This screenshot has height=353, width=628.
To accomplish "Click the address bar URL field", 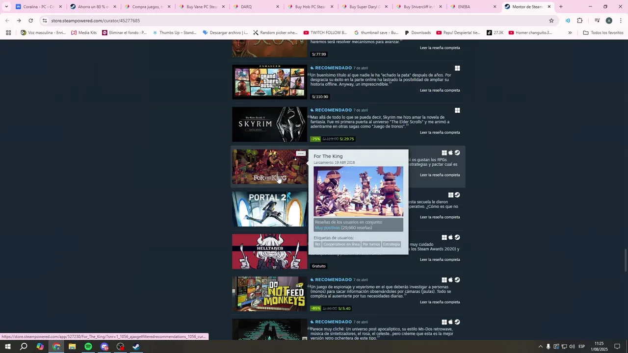I will 294,21.
